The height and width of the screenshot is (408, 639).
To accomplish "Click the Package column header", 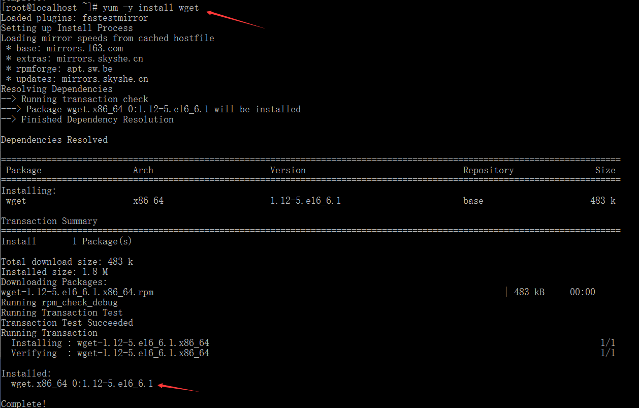I will pos(23,170).
